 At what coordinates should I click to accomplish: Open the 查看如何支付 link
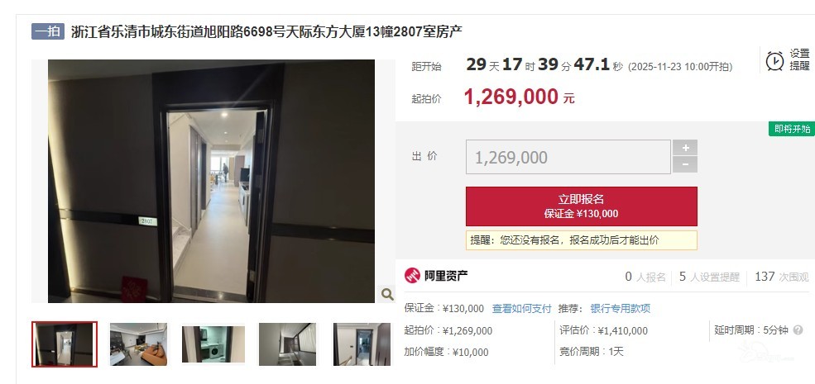[x=522, y=309]
